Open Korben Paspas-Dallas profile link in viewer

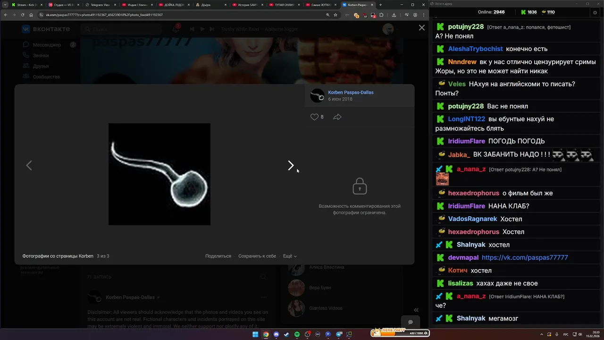(x=351, y=93)
